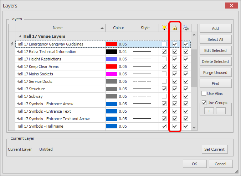Click Cancel to dismiss the Layers dialog

221,164
